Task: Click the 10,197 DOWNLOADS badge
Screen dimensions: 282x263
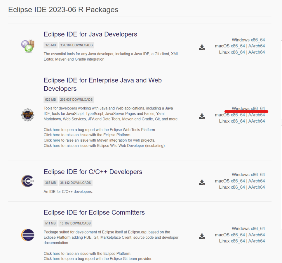Action: [x=75, y=223]
